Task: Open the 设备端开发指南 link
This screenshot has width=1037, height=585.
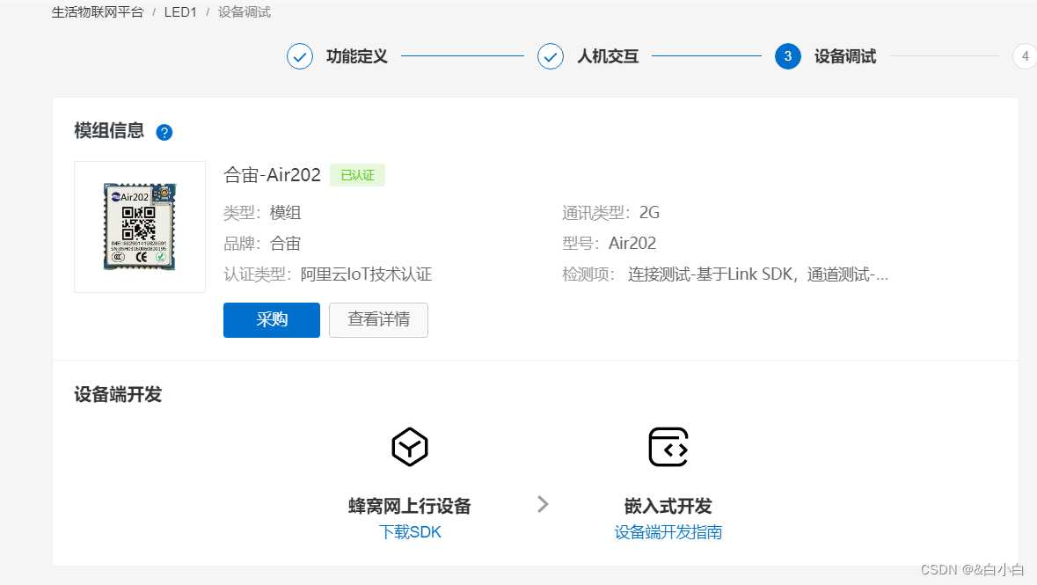Action: point(668,532)
